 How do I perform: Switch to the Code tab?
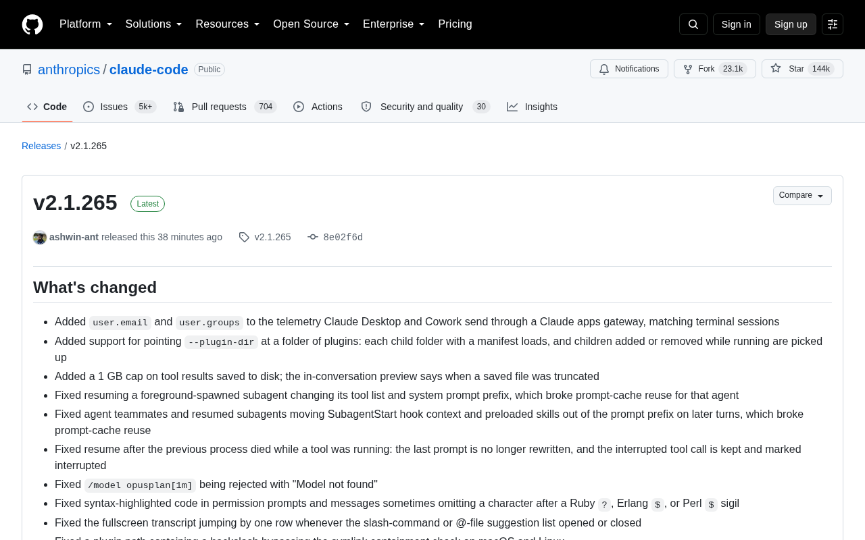(47, 107)
